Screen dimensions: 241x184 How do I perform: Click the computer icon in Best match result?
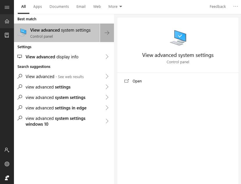[23, 33]
